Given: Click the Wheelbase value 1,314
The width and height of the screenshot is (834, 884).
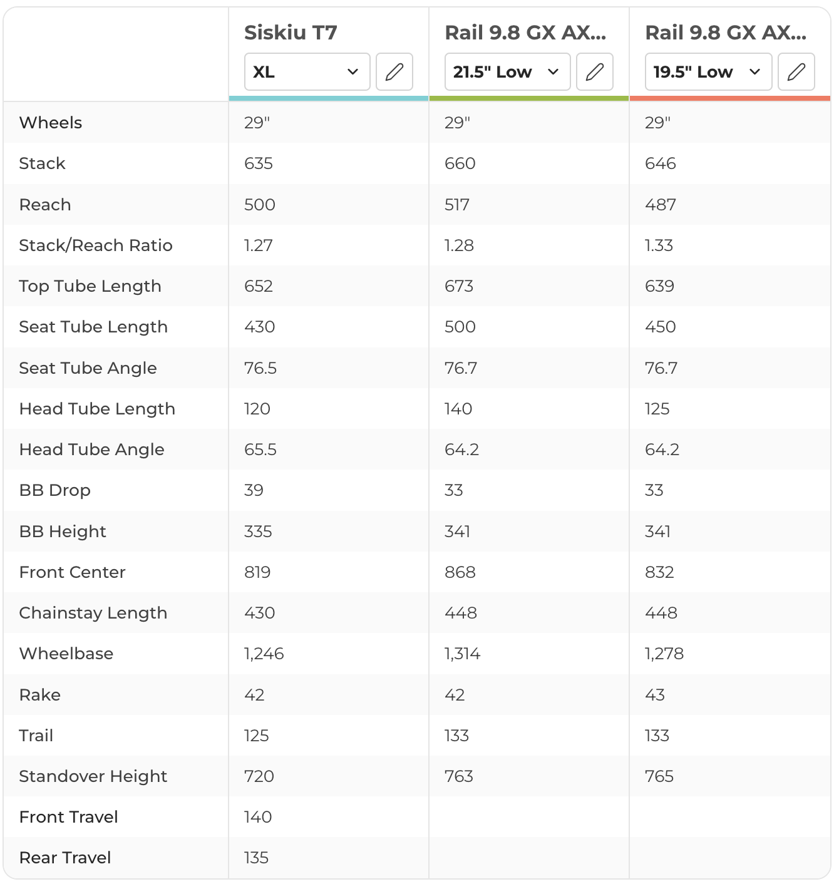Looking at the screenshot, I should click(463, 654).
